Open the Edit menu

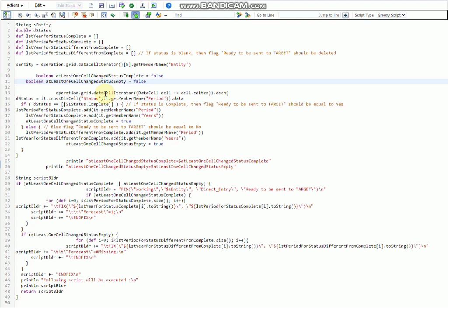tap(40, 6)
